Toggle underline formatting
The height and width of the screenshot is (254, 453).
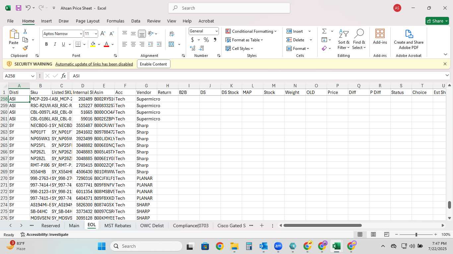[63, 44]
